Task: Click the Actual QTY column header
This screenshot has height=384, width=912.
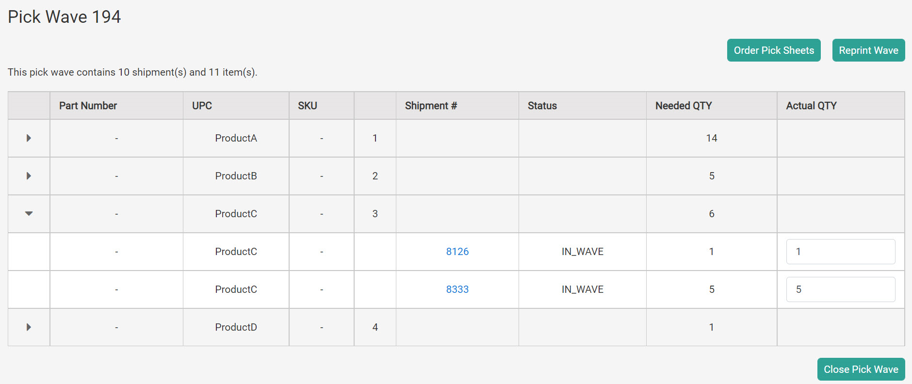Action: 811,105
